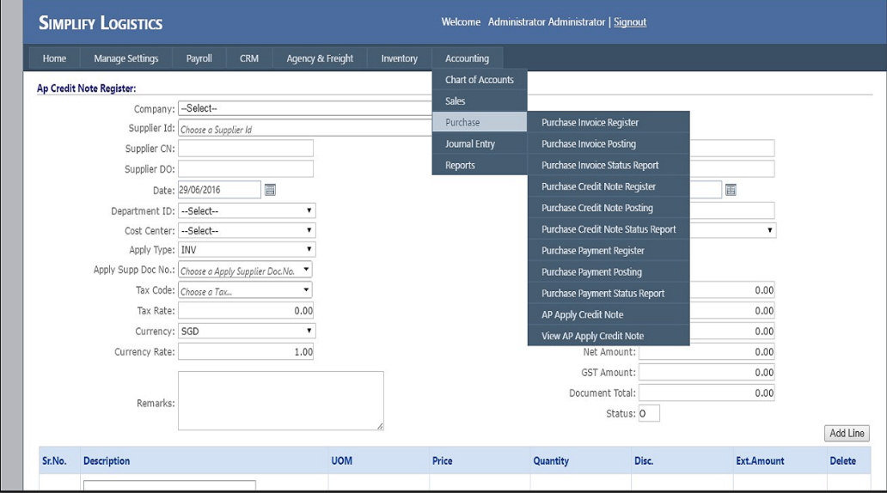Viewport: 887px width, 493px height.
Task: Open Chart of Accounts submenu item
Action: (479, 80)
